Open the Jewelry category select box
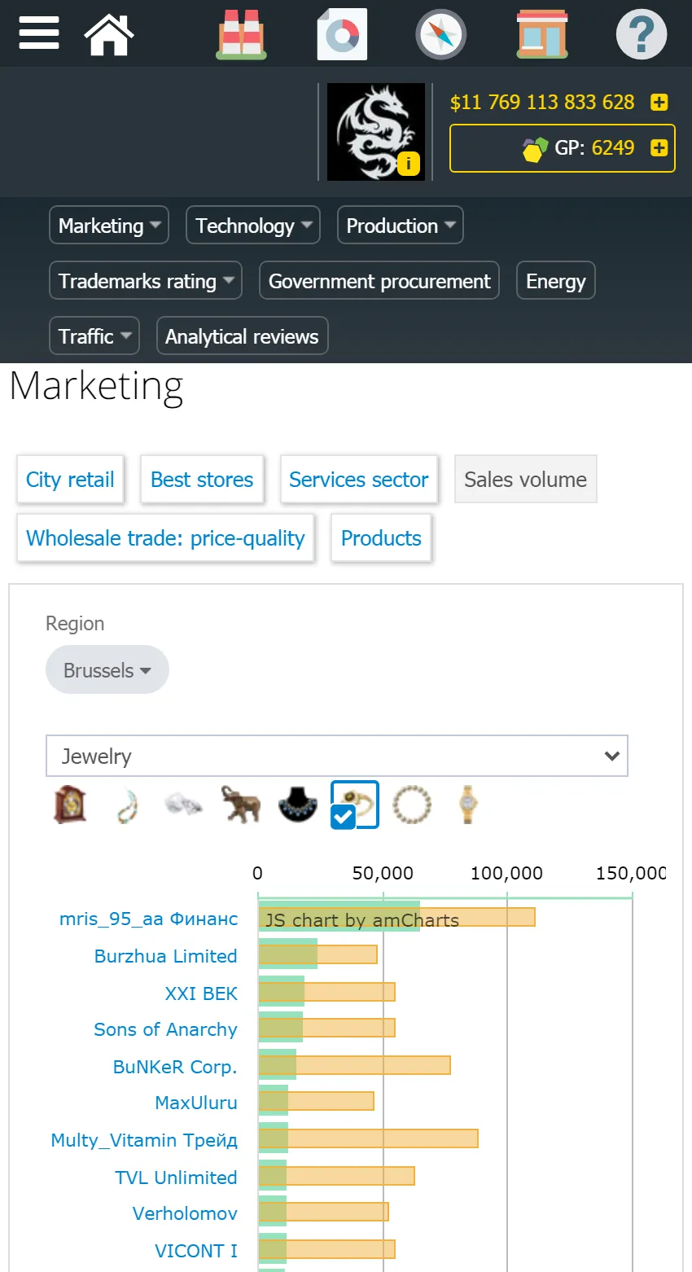This screenshot has height=1272, width=692. [337, 757]
